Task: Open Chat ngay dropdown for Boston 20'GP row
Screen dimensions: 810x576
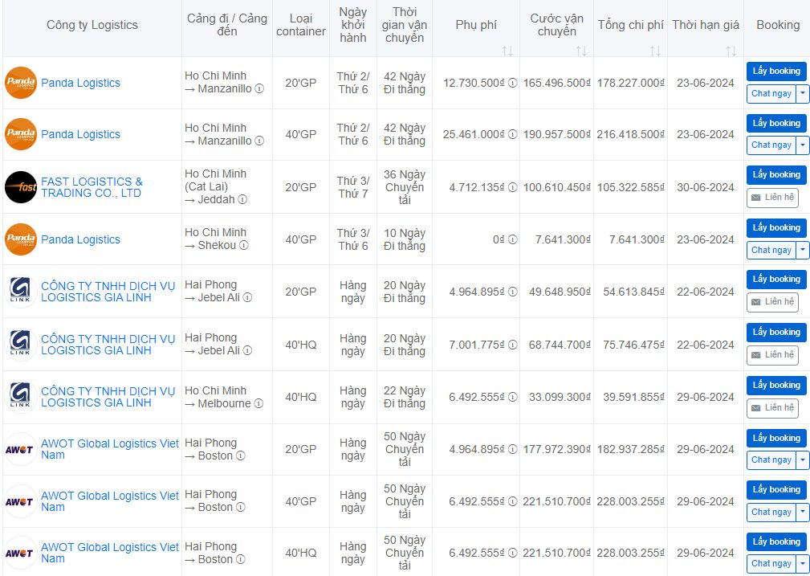Action: [803, 460]
